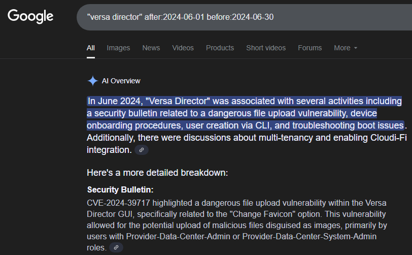Image resolution: width=412 pixels, height=255 pixels.
Task: Expand the More dropdown menu
Action: coord(346,48)
